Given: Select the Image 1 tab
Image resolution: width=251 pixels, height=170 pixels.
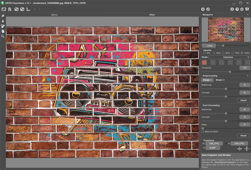Looking at the screenshot, I should 207,80.
